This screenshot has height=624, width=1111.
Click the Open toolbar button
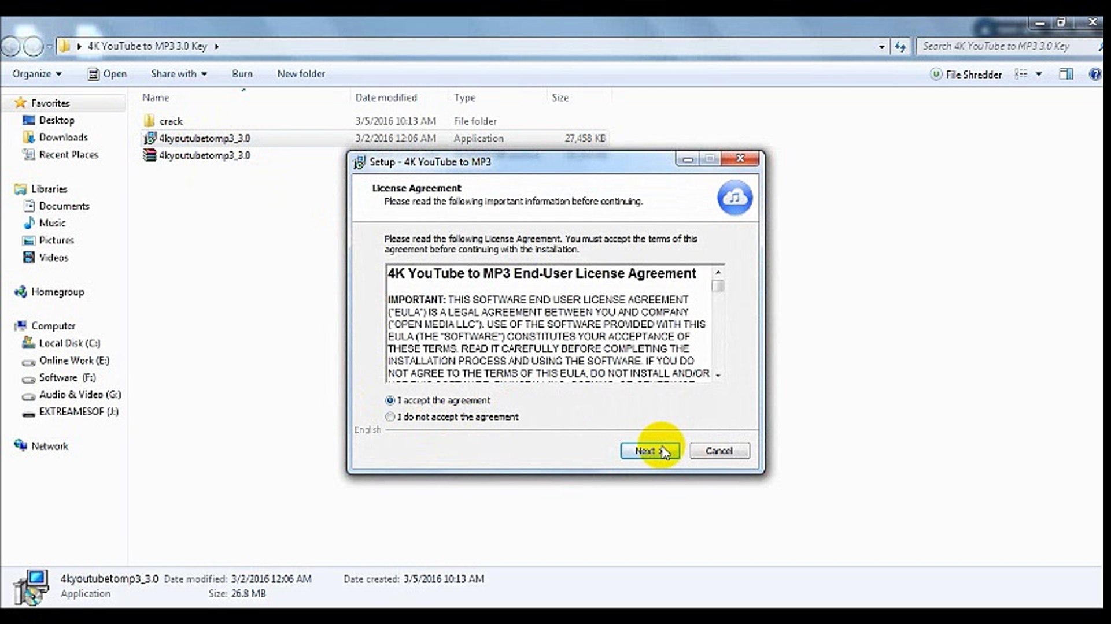[x=107, y=74]
